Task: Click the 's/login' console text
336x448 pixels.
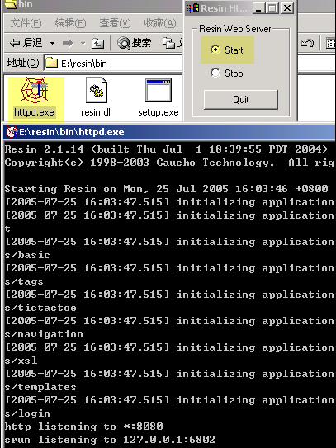Action: coord(27,413)
